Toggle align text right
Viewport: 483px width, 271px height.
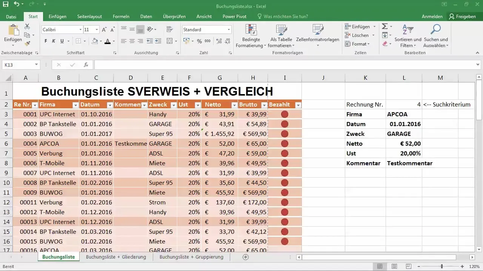tap(140, 41)
